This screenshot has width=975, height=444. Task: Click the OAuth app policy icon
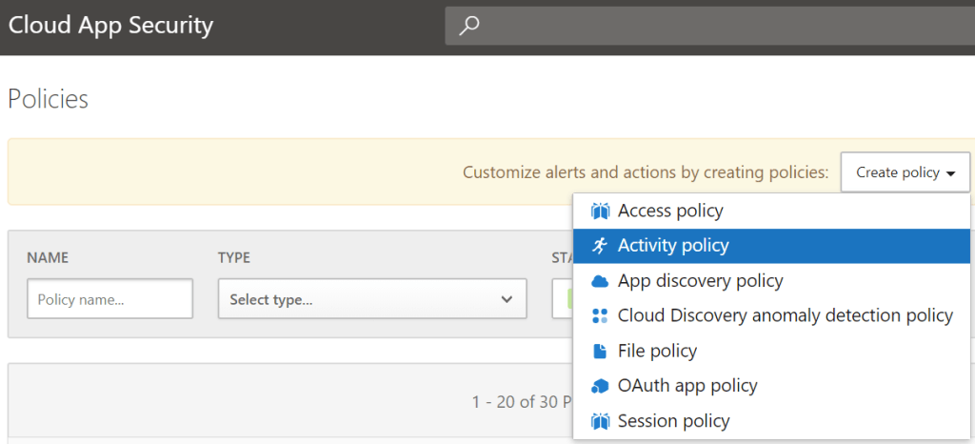(x=600, y=386)
